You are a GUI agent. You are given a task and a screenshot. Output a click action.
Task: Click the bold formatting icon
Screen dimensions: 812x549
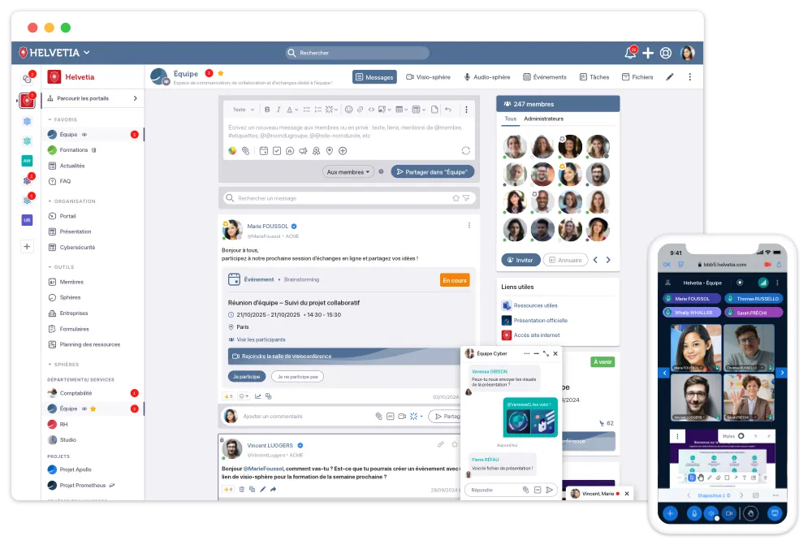pyautogui.click(x=266, y=110)
